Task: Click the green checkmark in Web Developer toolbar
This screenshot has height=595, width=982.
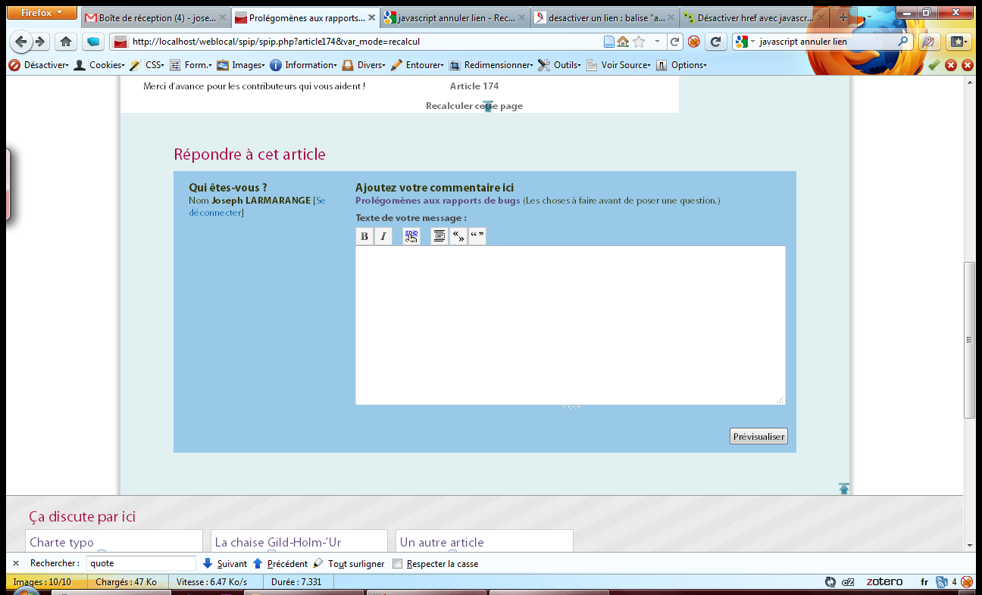Action: tap(934, 65)
